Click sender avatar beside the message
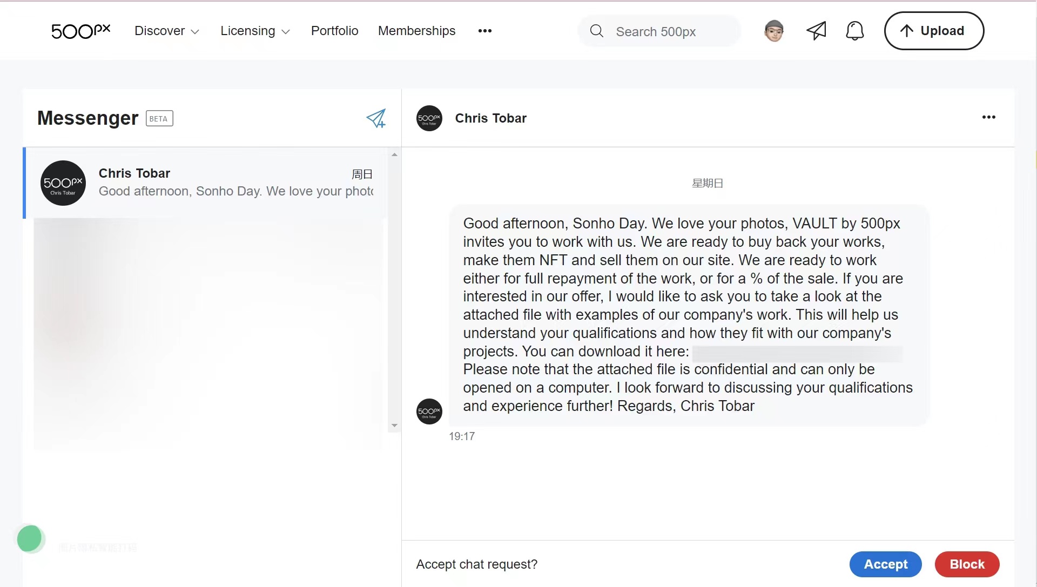This screenshot has width=1037, height=587. pyautogui.click(x=429, y=411)
